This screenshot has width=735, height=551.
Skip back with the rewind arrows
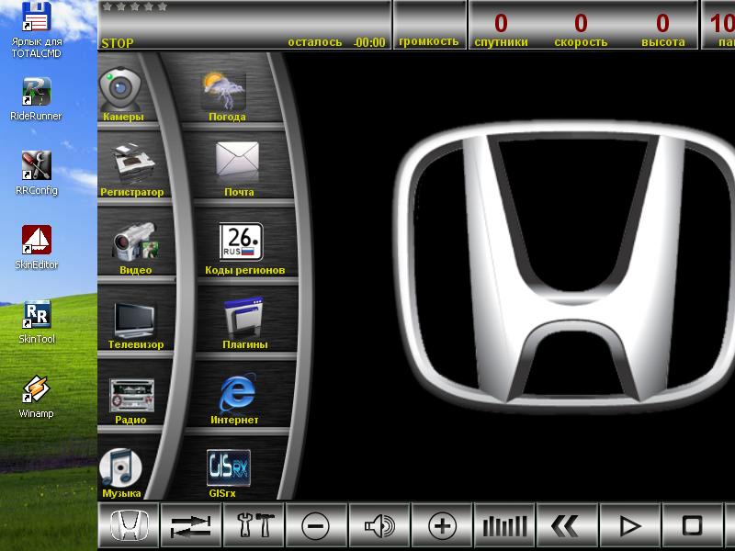pos(567,524)
